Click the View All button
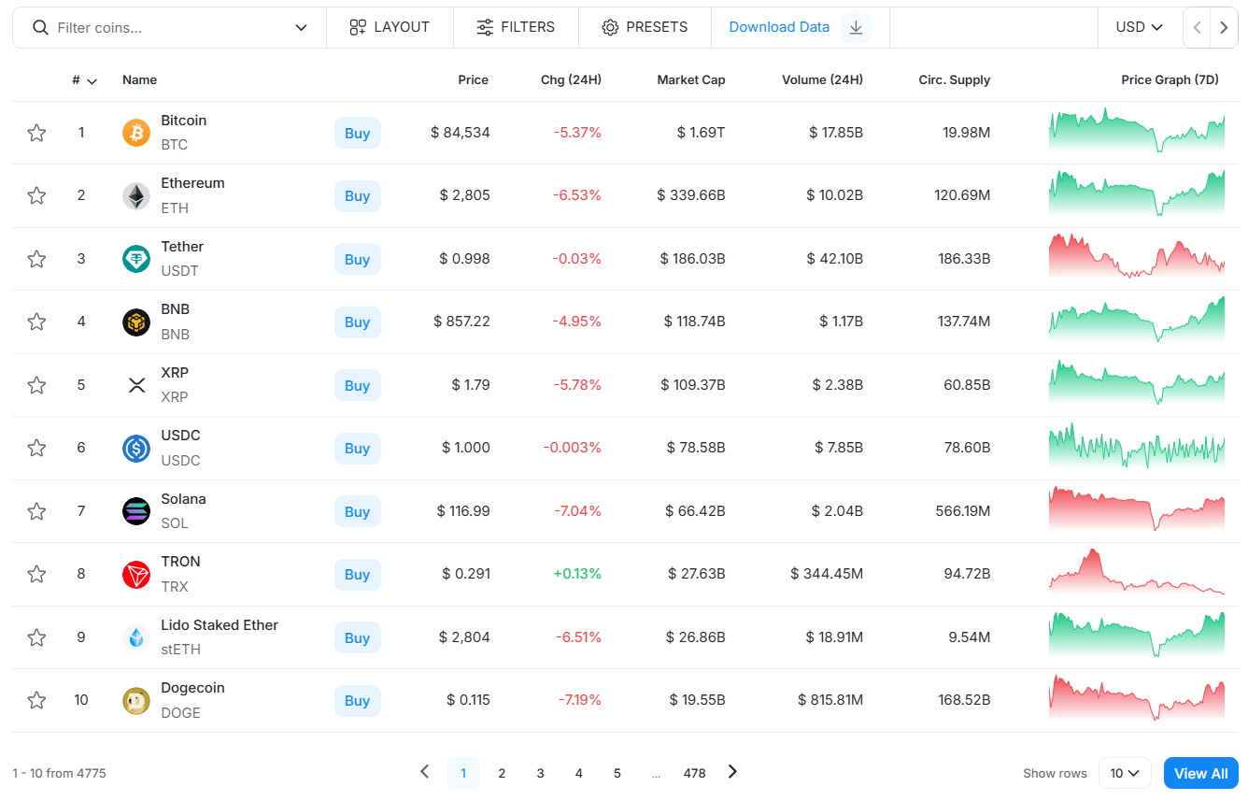The image size is (1248, 801). point(1200,773)
